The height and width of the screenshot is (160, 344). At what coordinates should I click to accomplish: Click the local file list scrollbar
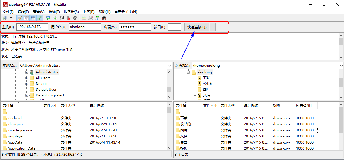point(169,126)
